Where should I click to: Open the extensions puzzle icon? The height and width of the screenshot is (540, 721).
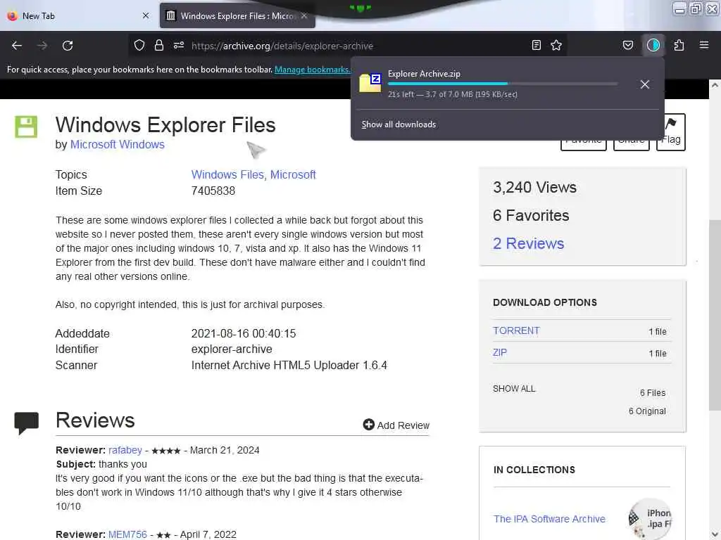679,45
